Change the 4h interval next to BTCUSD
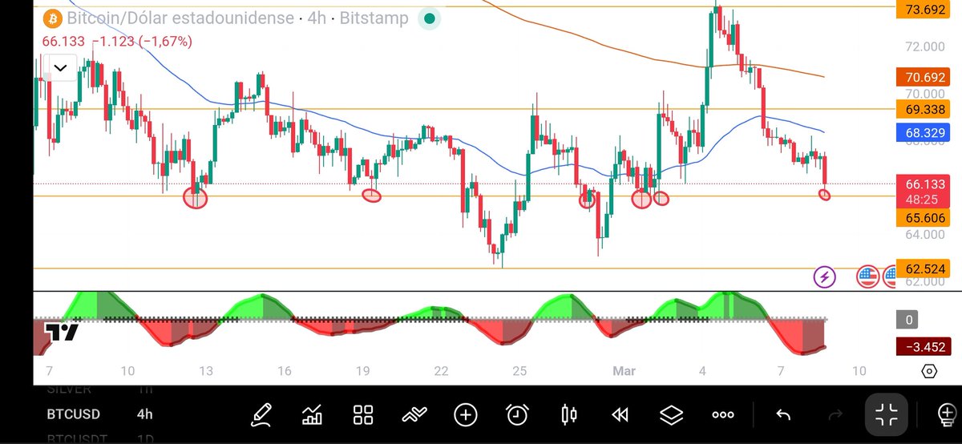The image size is (962, 444). 144,414
